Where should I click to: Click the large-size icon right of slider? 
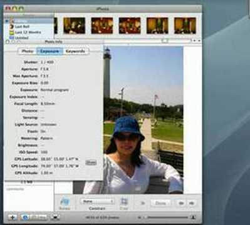click(193, 217)
